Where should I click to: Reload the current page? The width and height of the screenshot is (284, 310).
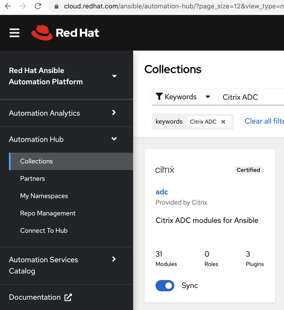(38, 6)
